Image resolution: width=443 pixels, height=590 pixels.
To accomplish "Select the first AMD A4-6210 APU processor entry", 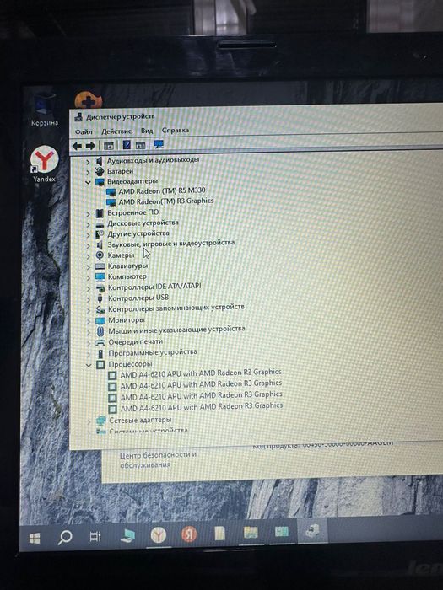I will click(x=201, y=373).
